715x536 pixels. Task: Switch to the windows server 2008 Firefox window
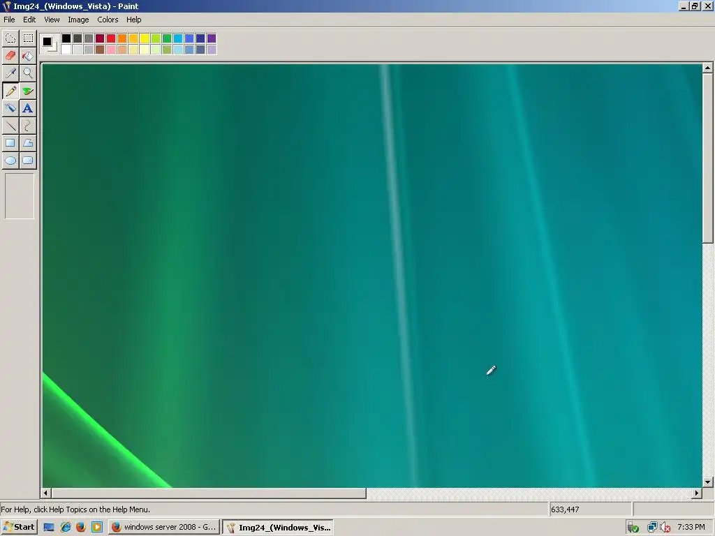163,528
